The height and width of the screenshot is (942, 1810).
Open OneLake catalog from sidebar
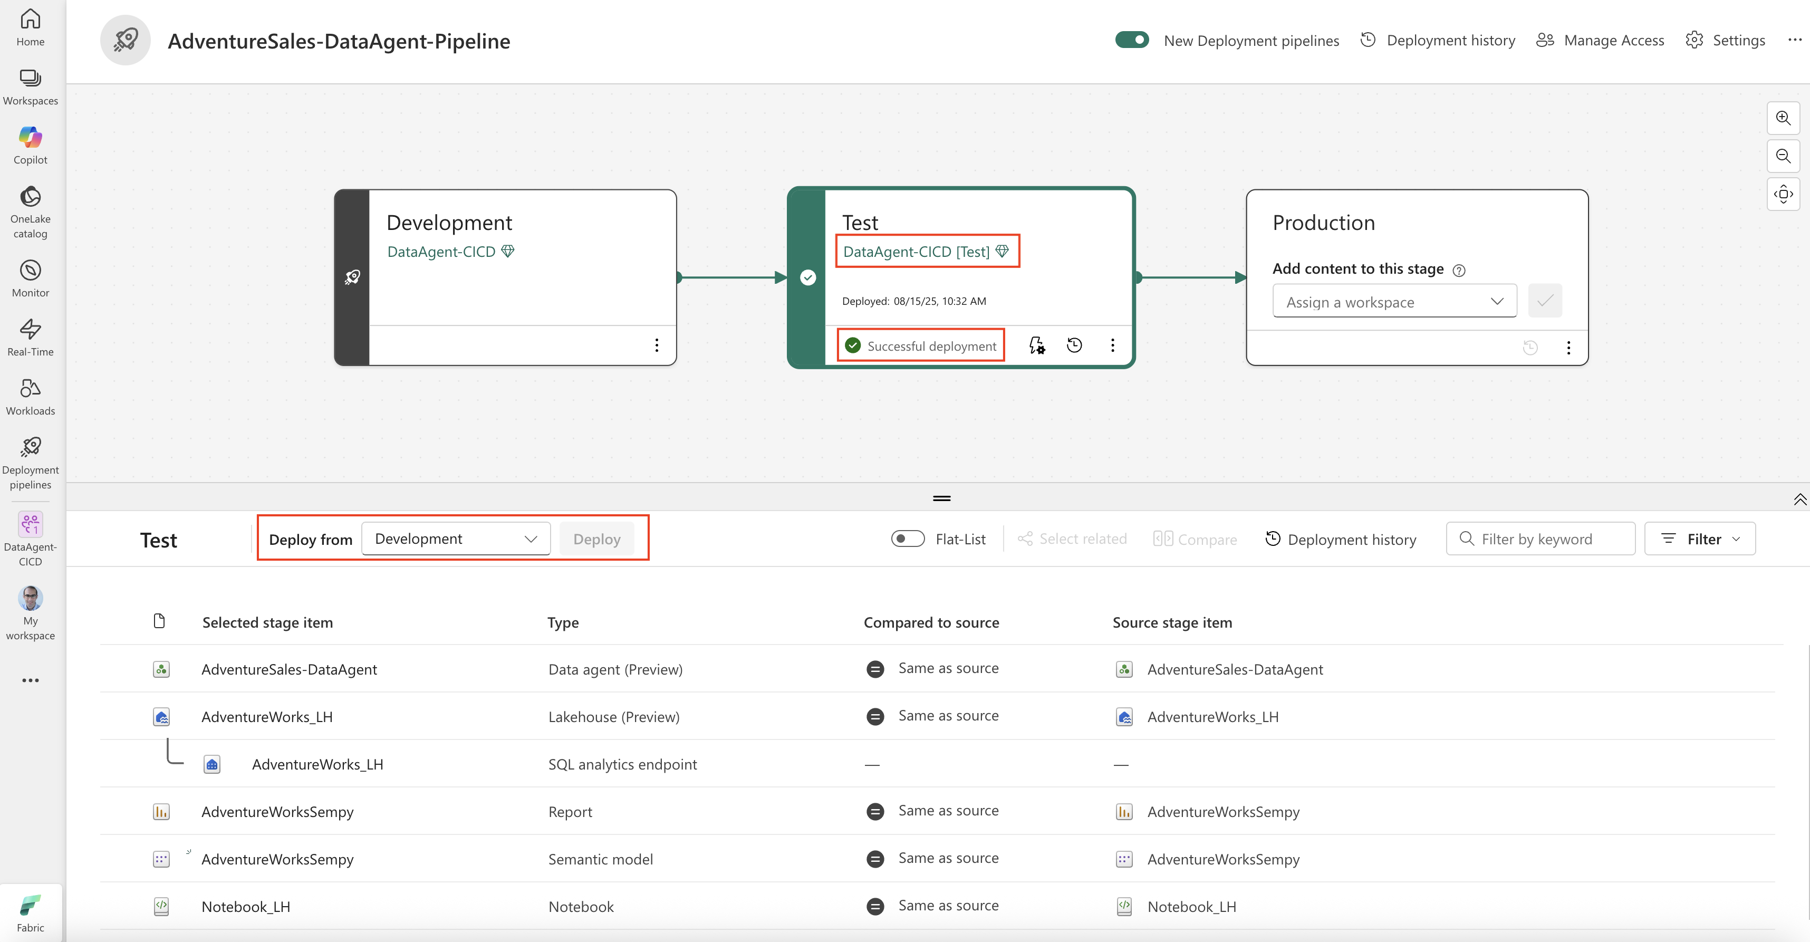coord(30,212)
